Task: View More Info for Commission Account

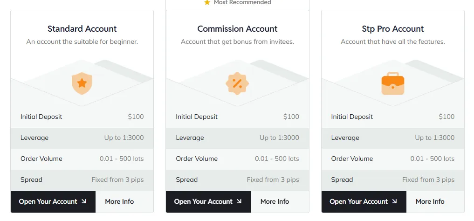Action: tap(275, 201)
